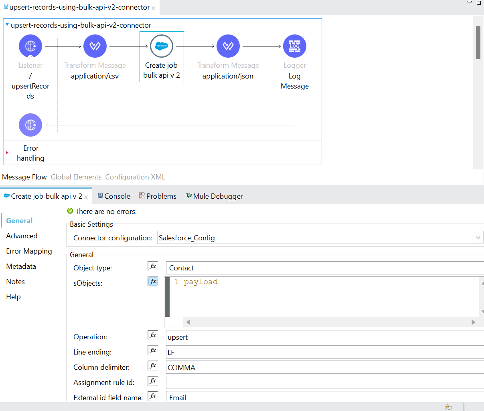
Task: Click the sObjects editor scroll-right arrow
Action: (473, 322)
